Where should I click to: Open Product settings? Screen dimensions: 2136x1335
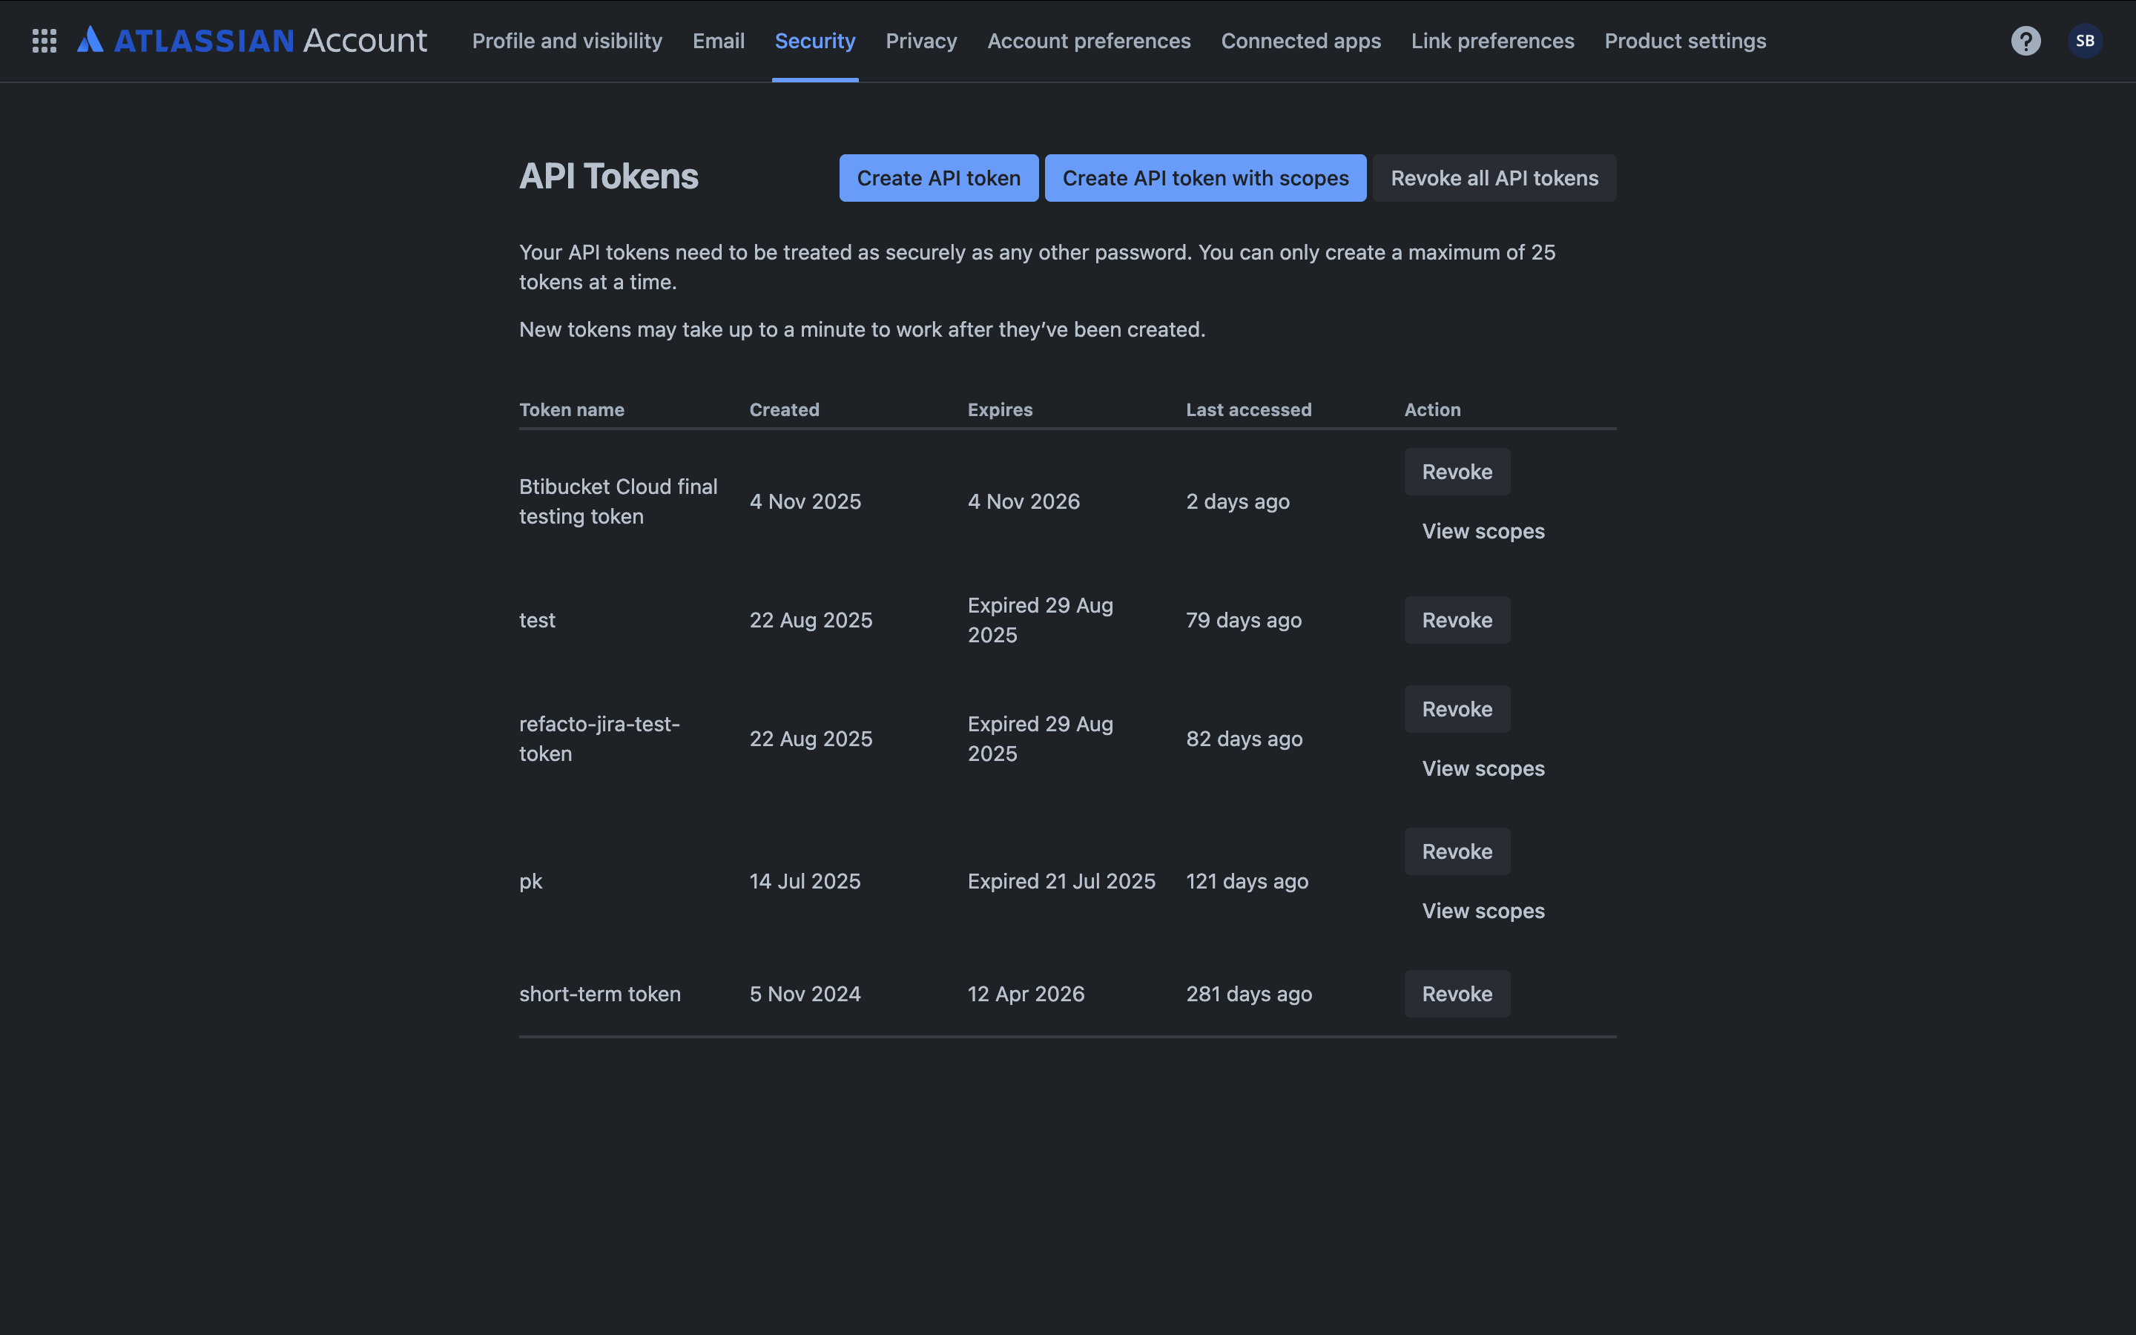pos(1685,41)
